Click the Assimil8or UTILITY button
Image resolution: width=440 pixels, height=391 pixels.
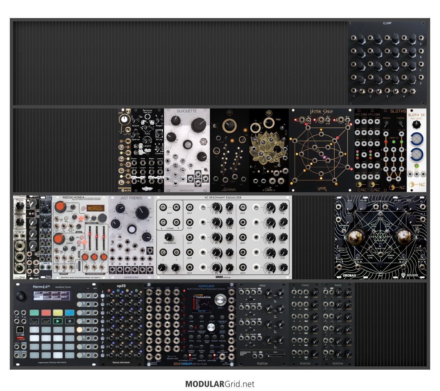[x=212, y=317]
